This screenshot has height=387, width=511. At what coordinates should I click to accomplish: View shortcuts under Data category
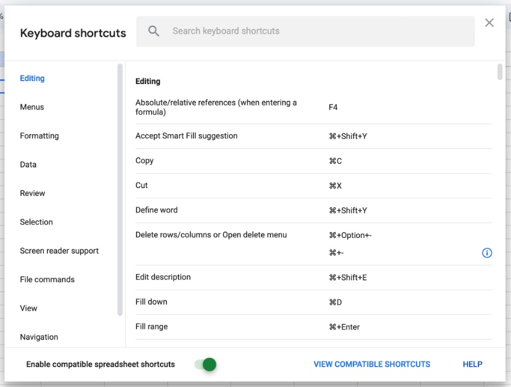point(28,164)
